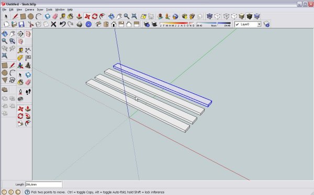Select the Line pencil tool in top toolbar
This screenshot has width=314, height=195.
[x=15, y=16]
